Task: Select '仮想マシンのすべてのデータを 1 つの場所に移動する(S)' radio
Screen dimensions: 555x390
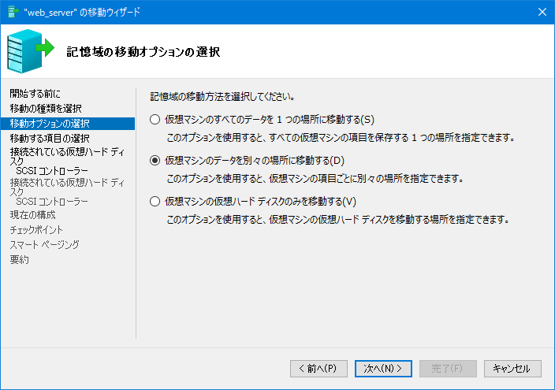Action: pyautogui.click(x=155, y=120)
